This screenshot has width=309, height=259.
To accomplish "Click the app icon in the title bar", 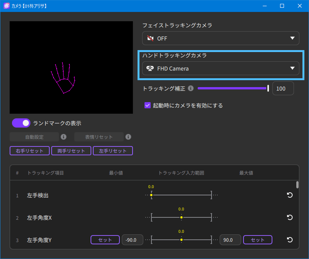I will 7,6.
